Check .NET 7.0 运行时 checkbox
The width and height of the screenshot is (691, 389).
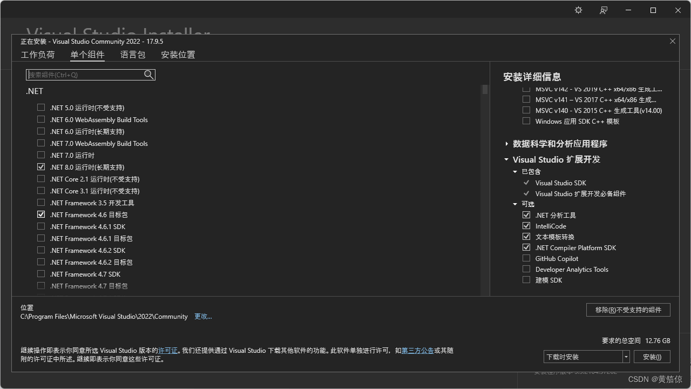[x=41, y=155]
